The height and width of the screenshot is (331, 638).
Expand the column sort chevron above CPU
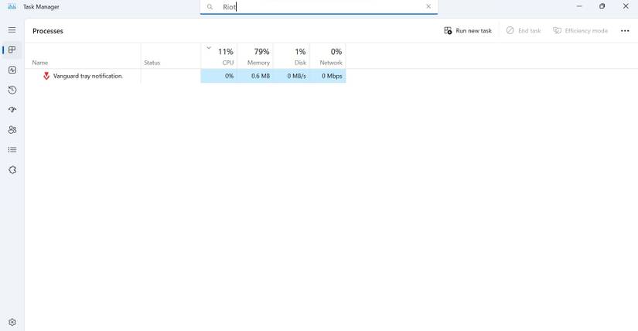tap(209, 48)
